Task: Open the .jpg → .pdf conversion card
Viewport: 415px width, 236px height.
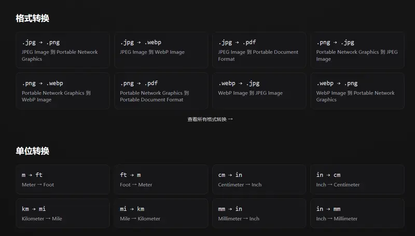Action: pyautogui.click(x=259, y=50)
